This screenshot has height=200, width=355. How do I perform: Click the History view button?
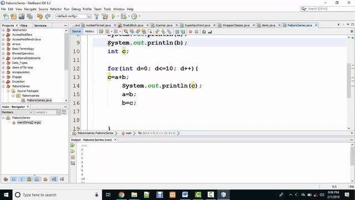coord(89,32)
